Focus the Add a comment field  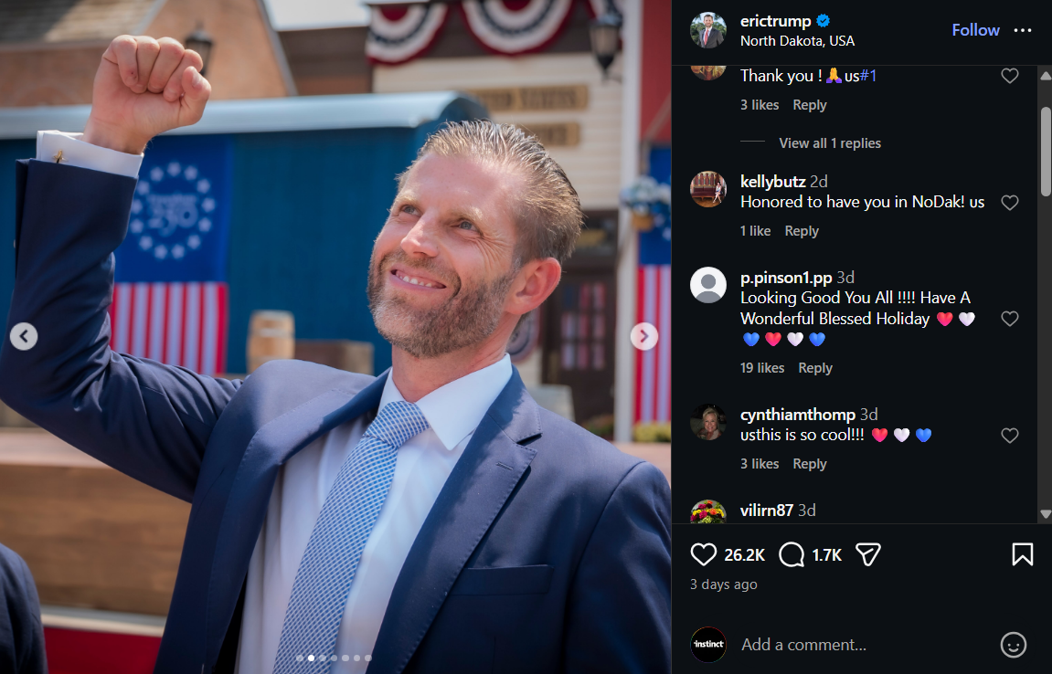click(866, 645)
